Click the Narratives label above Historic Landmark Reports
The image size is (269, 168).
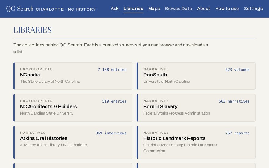156,133
